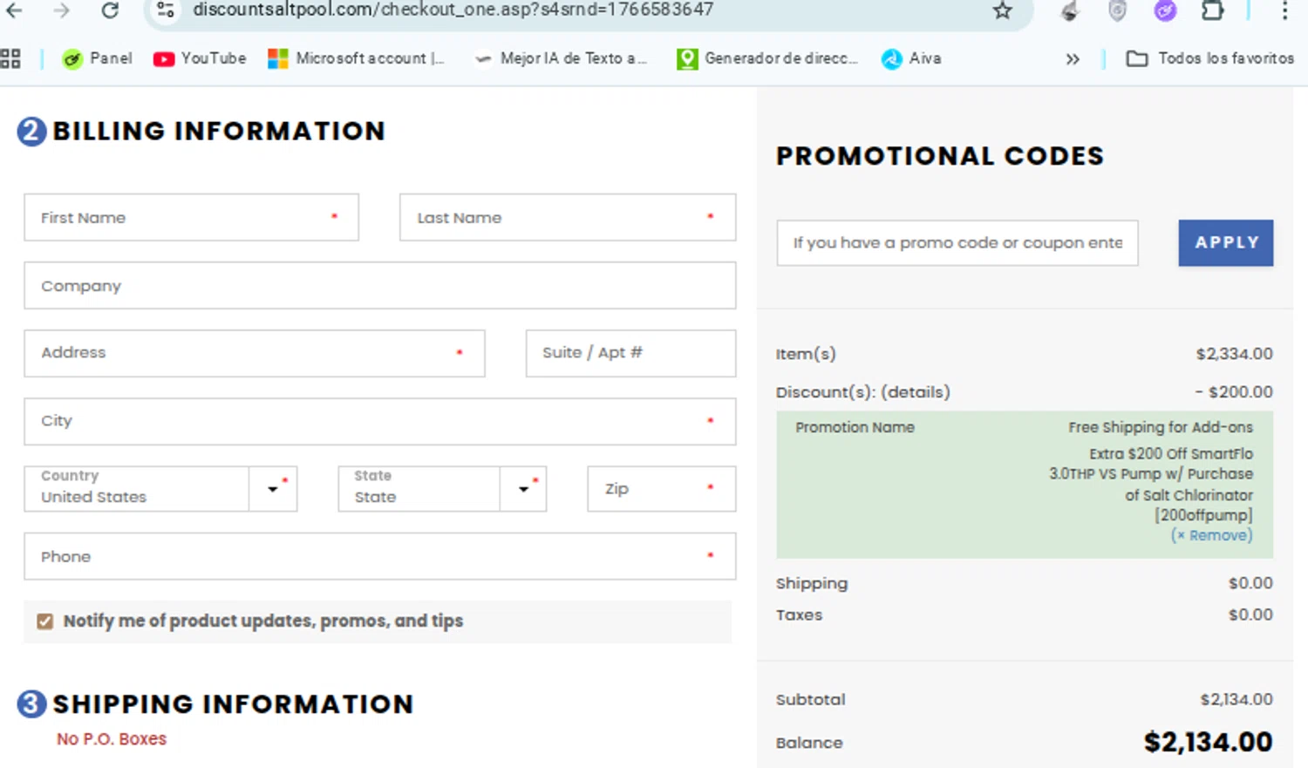Reload the page with refresh icon
Viewport: 1308px width, 768px height.
(110, 10)
